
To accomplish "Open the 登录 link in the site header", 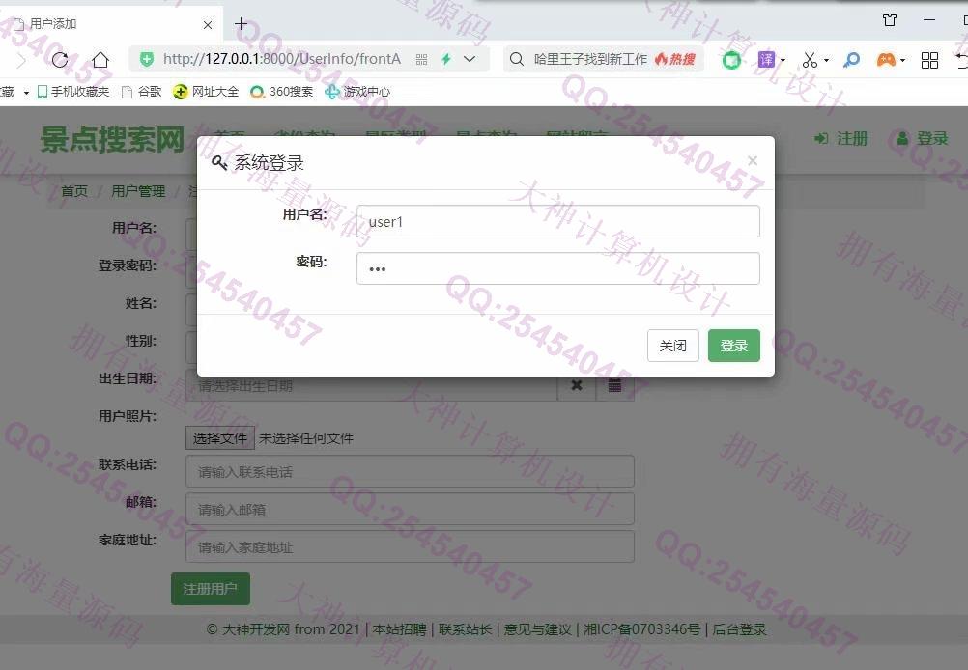I will (922, 139).
